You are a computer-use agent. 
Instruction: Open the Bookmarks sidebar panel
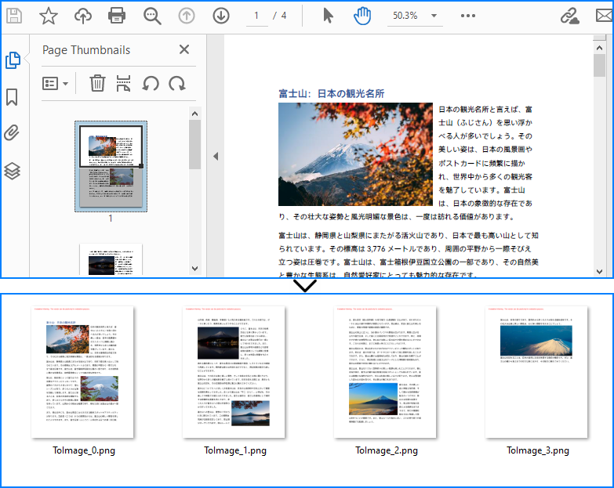pos(12,97)
